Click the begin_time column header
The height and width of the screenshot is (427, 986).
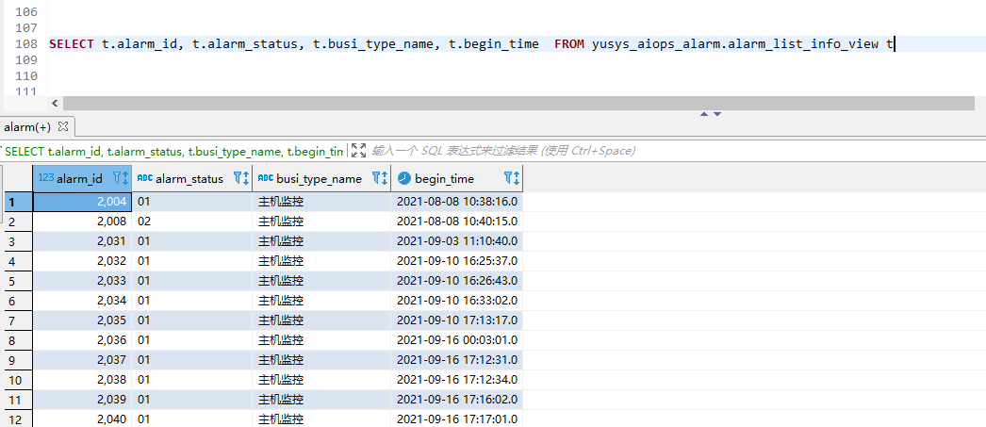click(456, 178)
